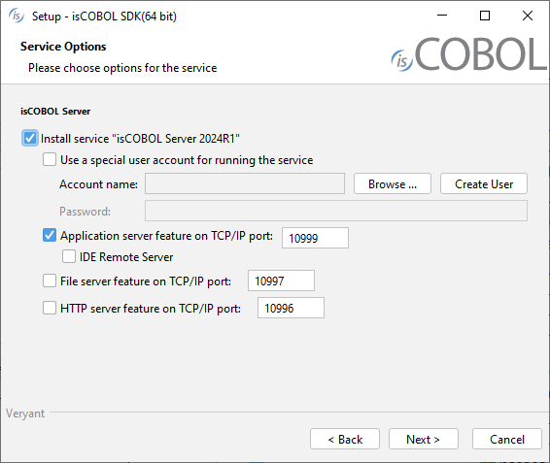This screenshot has height=463, width=550.
Task: Minimize the Setup window
Action: tap(442, 16)
